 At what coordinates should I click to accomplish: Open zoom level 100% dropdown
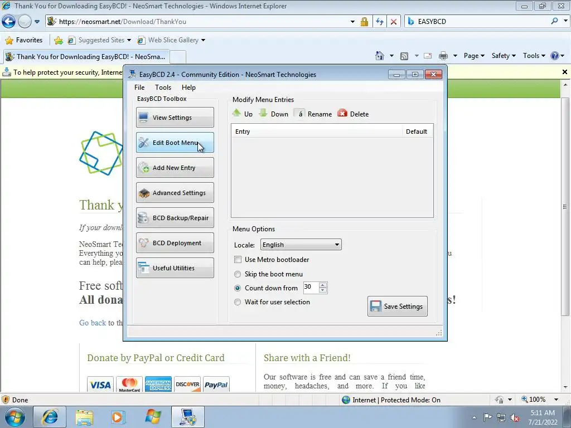(556, 400)
